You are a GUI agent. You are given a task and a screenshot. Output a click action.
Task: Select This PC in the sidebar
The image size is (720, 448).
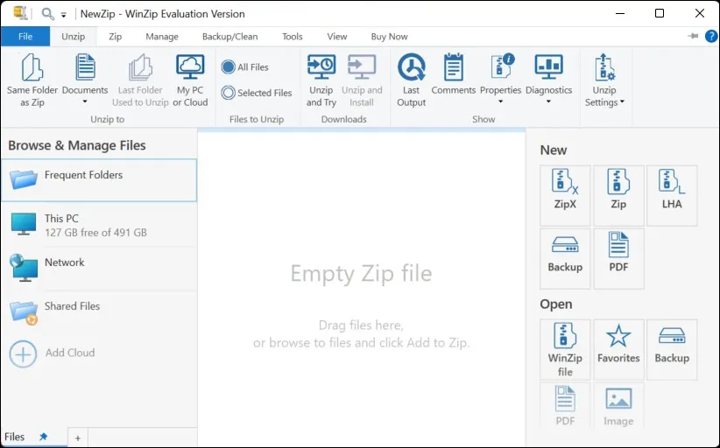(99, 225)
